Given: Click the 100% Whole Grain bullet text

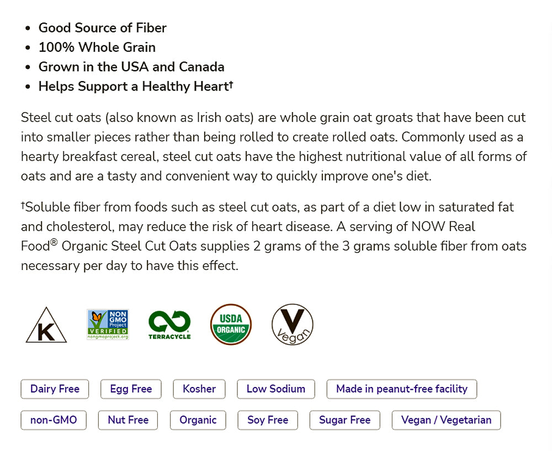Looking at the screenshot, I should click(97, 47).
